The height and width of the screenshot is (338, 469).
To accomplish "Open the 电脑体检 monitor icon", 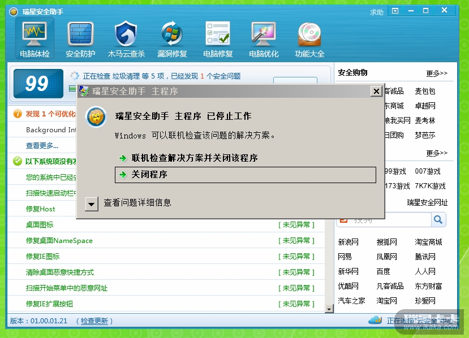I will [x=35, y=39].
